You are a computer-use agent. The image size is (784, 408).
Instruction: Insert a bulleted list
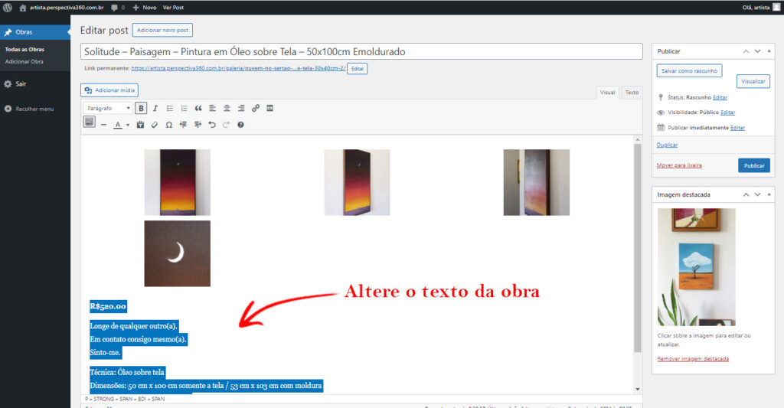click(169, 108)
